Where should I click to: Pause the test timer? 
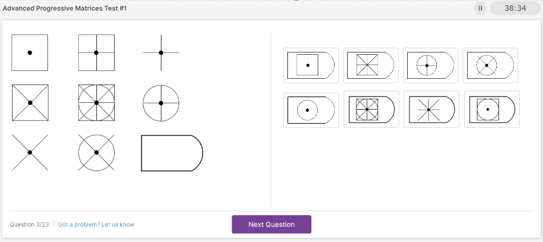480,8
